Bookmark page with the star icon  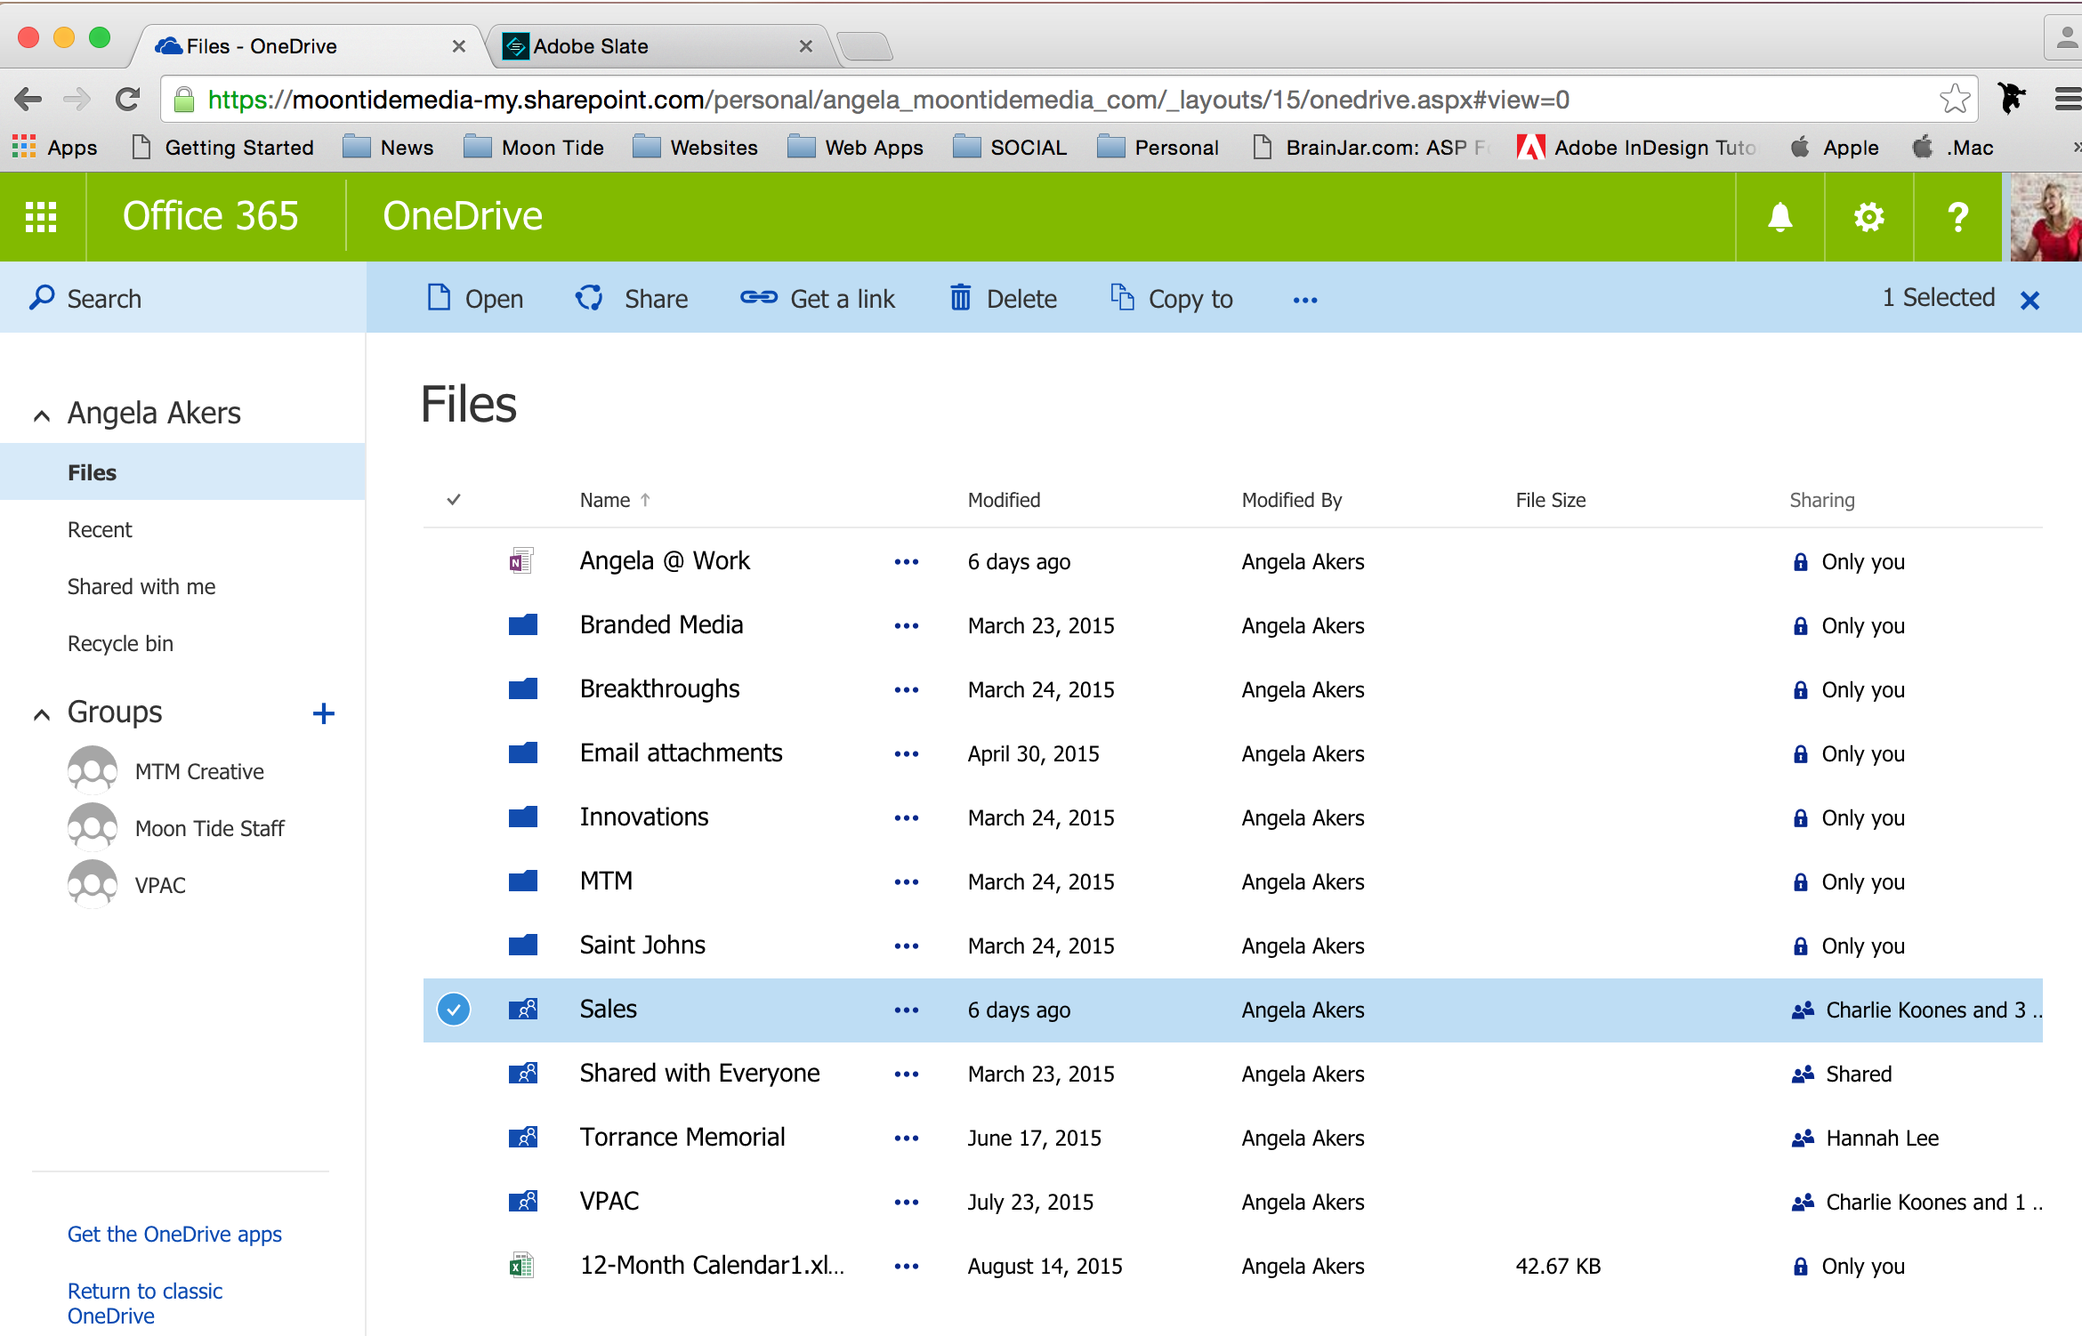[x=1954, y=100]
